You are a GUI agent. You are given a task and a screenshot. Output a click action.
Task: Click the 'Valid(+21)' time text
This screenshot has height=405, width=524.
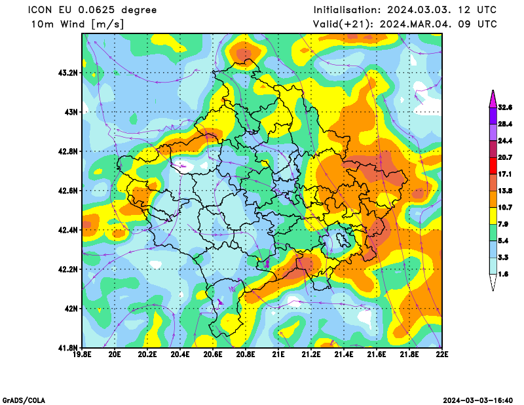click(x=405, y=24)
